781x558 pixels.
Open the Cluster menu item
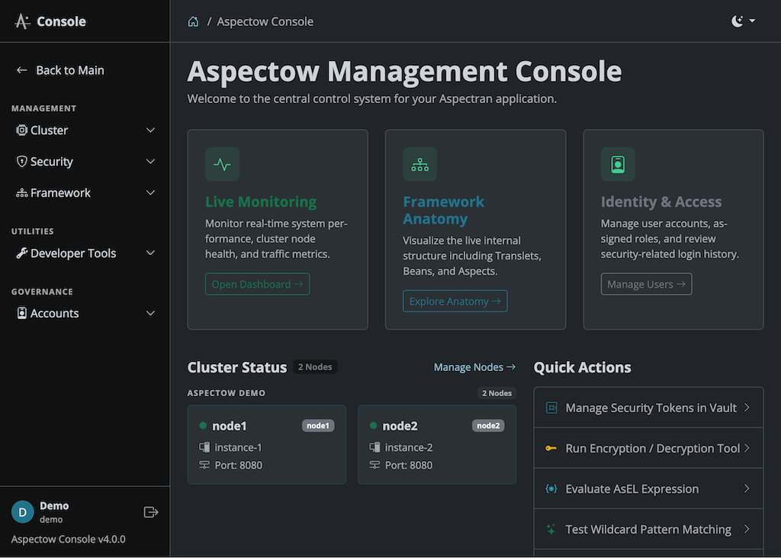(85, 131)
